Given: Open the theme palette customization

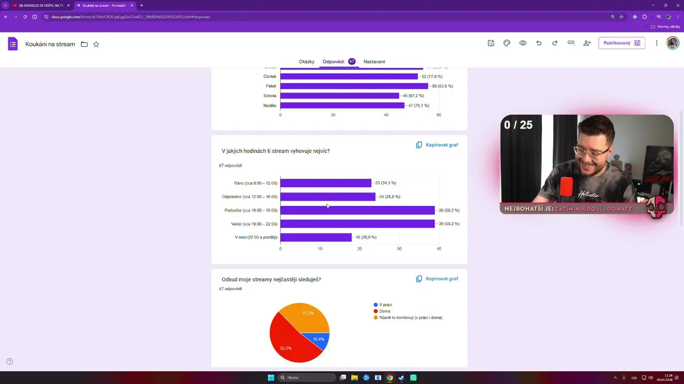Looking at the screenshot, I should tap(507, 43).
